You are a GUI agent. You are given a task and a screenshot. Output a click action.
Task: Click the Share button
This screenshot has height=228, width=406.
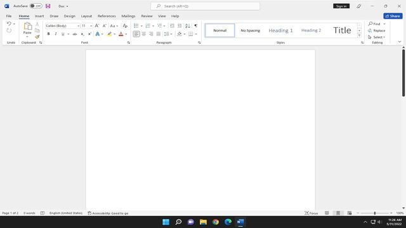pos(393,16)
